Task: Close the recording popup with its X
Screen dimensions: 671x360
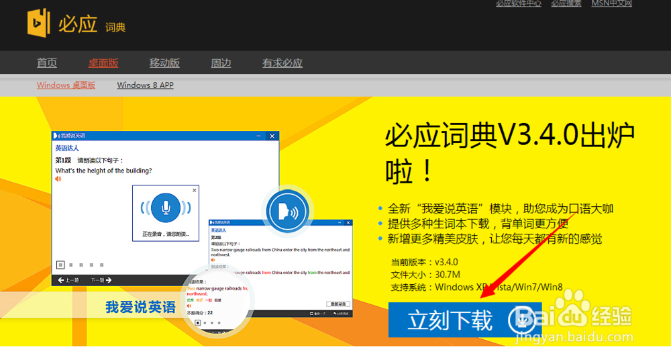Action: pyautogui.click(x=195, y=190)
